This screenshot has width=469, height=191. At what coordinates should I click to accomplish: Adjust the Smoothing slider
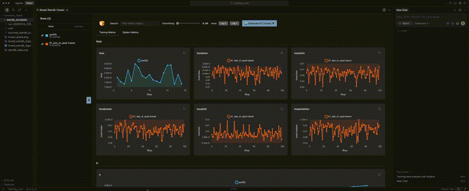[188, 23]
